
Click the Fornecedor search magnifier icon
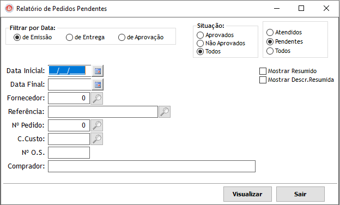pos(96,98)
